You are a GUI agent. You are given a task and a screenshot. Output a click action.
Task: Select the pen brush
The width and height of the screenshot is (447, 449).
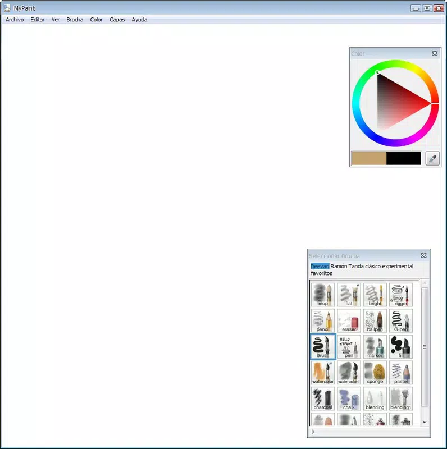pyautogui.click(x=349, y=346)
